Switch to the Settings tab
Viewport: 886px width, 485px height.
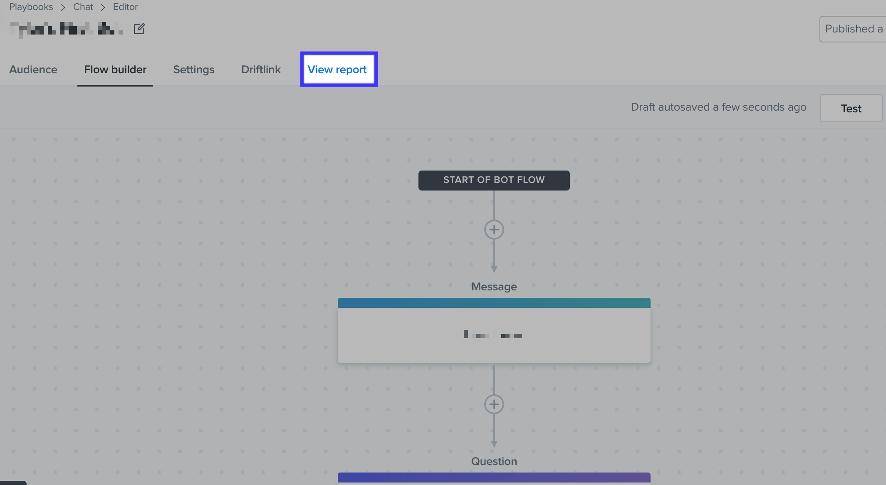pyautogui.click(x=194, y=69)
